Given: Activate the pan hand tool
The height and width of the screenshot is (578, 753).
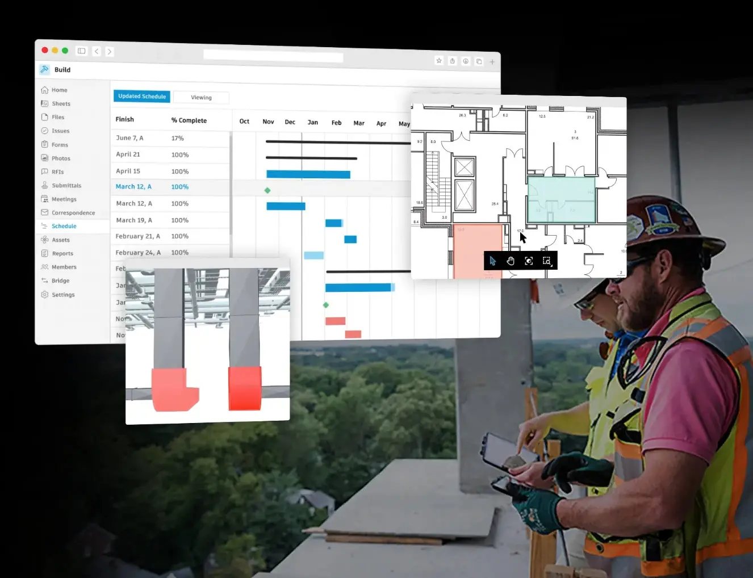Looking at the screenshot, I should tap(511, 261).
